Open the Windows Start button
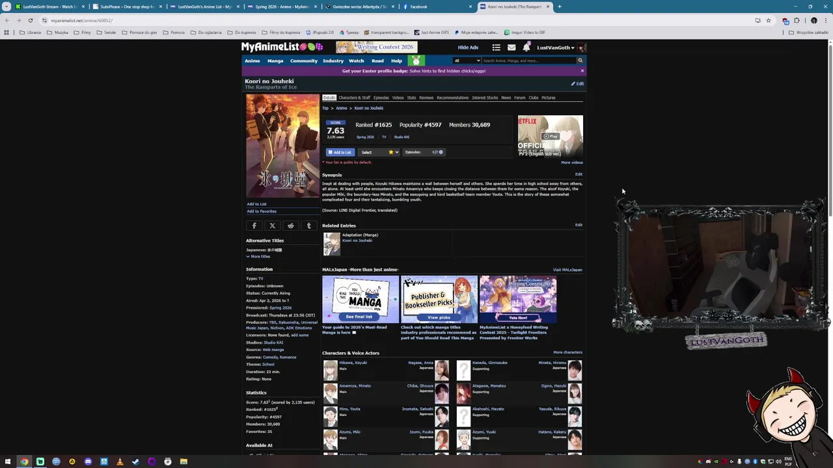This screenshot has height=468, width=833. coord(8,461)
